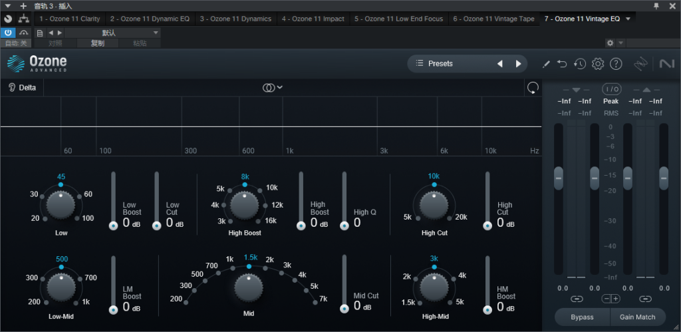This screenshot has height=332, width=681.
Task: Click the round knob icon beside routing
Action: tap(8, 19)
